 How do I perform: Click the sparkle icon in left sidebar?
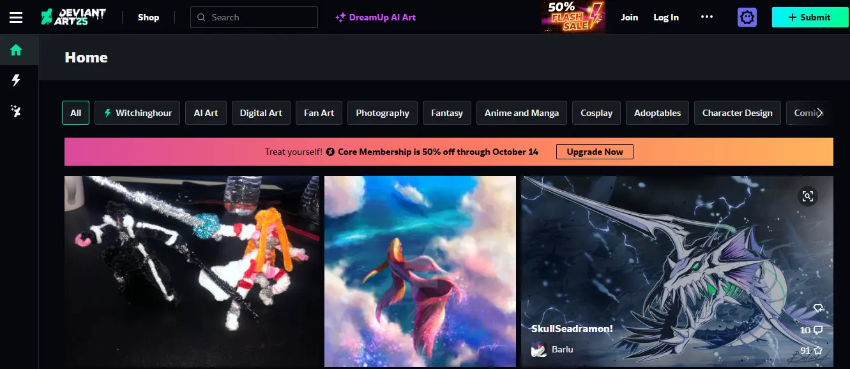(16, 112)
